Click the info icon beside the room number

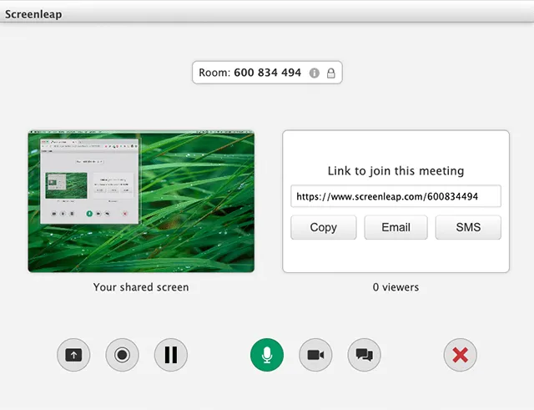[315, 73]
